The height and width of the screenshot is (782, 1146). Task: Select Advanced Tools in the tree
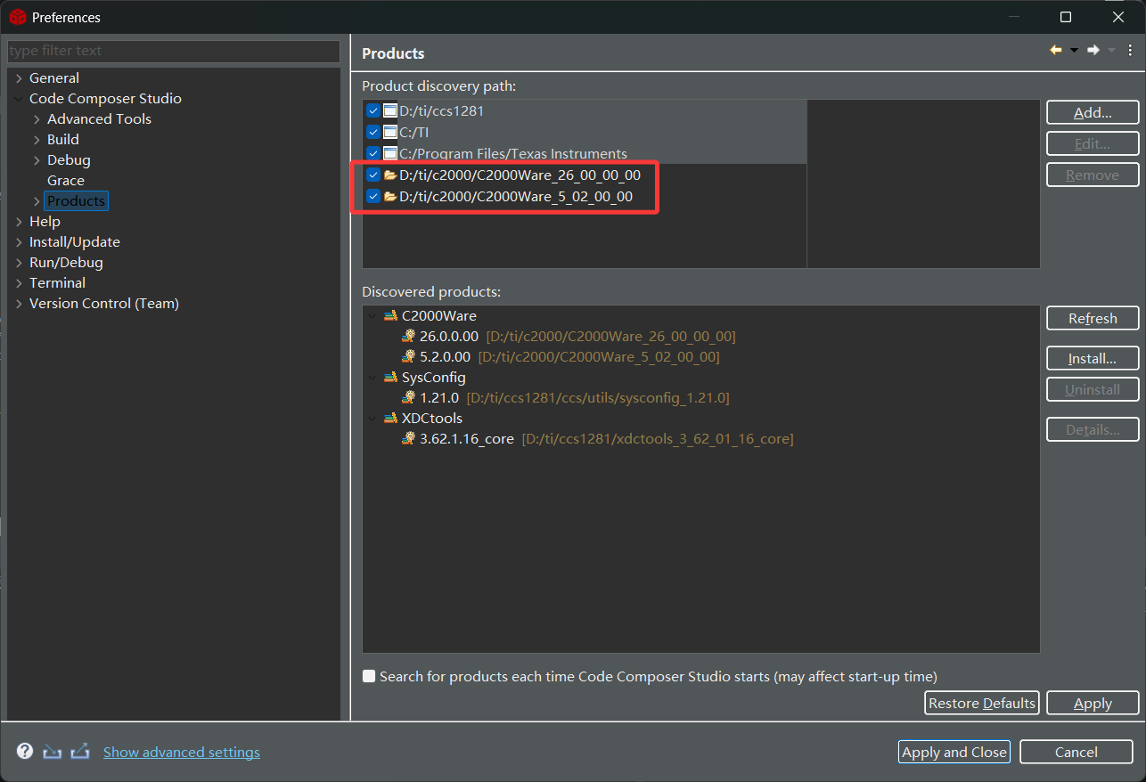pos(99,119)
